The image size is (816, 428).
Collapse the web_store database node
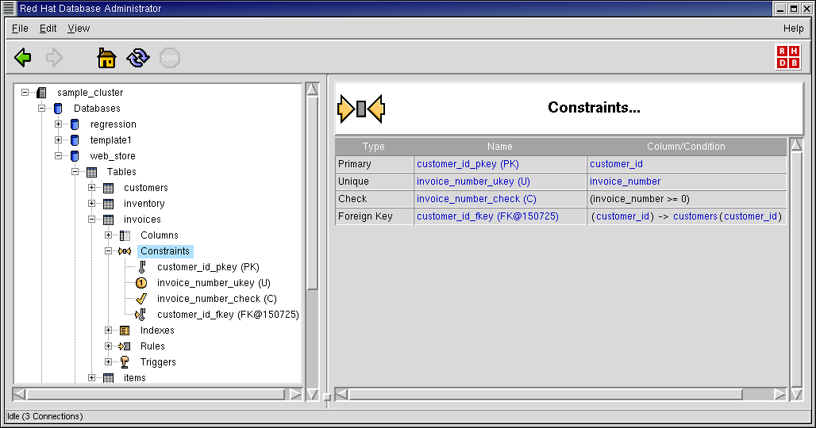coord(58,156)
